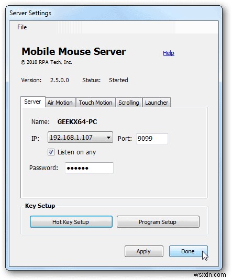The width and height of the screenshot is (232, 280).
Task: Open the File menu
Action: [22, 27]
